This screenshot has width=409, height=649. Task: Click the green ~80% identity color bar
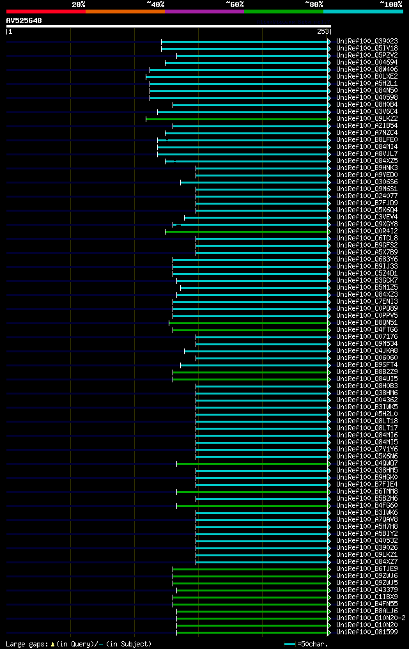click(284, 12)
